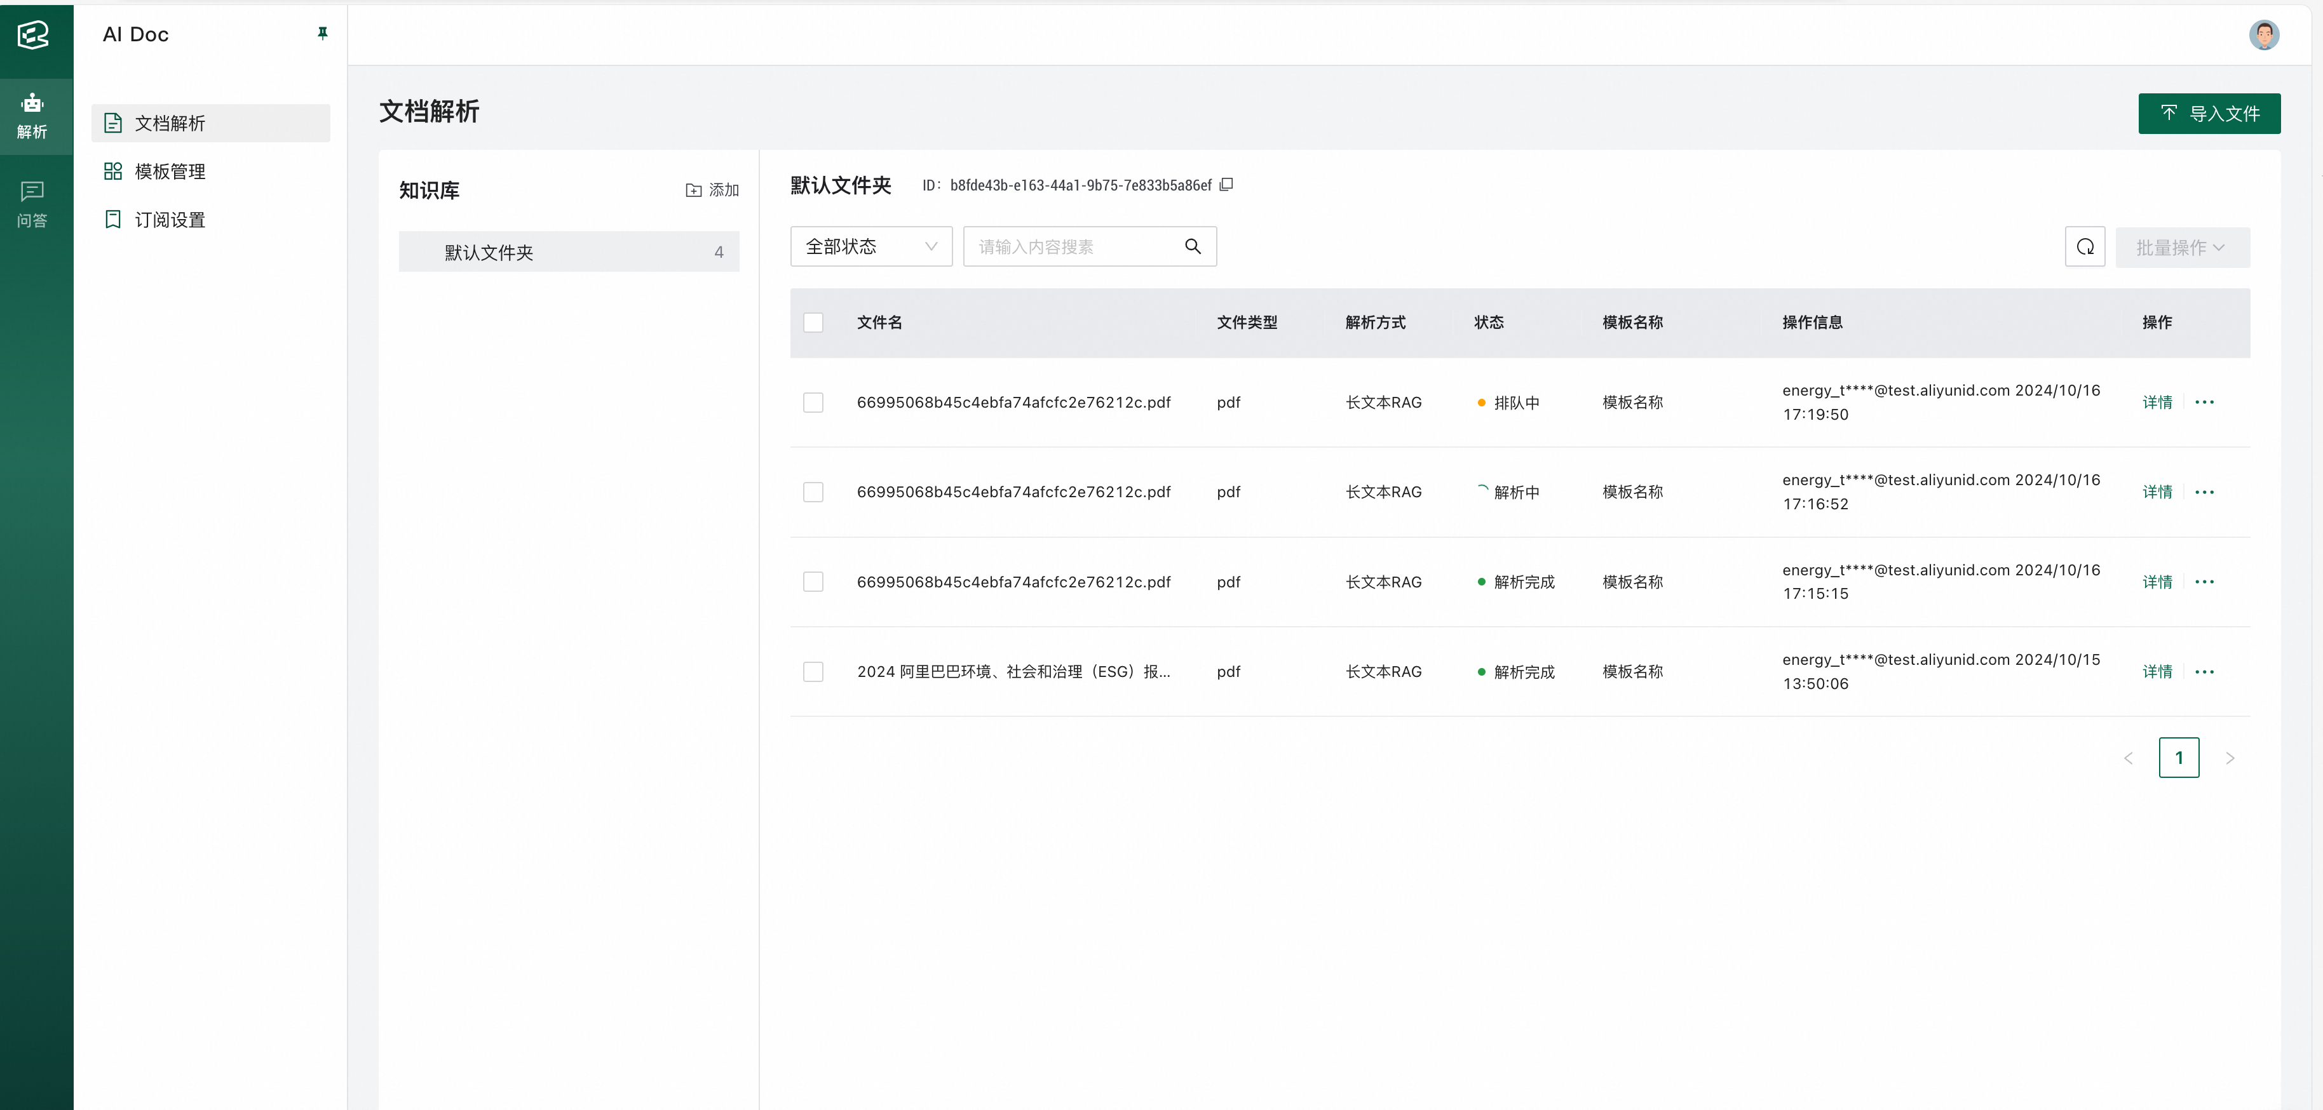Open 详情 for the ESG report file

tap(2157, 672)
